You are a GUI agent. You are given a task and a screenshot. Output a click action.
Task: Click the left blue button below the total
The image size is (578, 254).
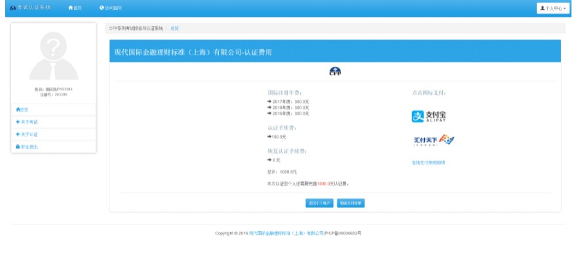[x=320, y=203]
